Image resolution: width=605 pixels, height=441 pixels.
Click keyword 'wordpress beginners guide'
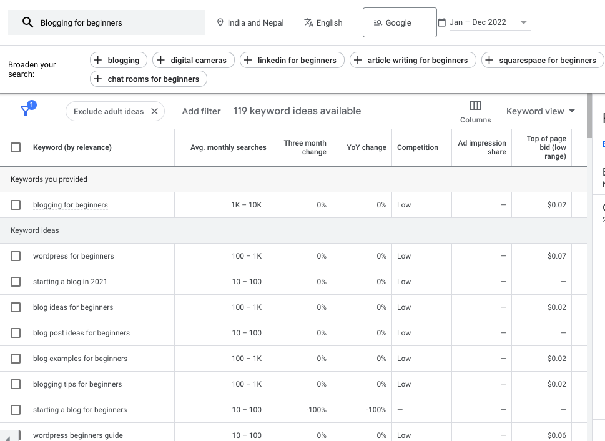pos(78,435)
